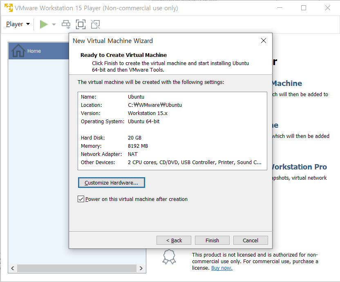Select the Home label in the library
This screenshot has height=282, width=340.
pos(34,51)
